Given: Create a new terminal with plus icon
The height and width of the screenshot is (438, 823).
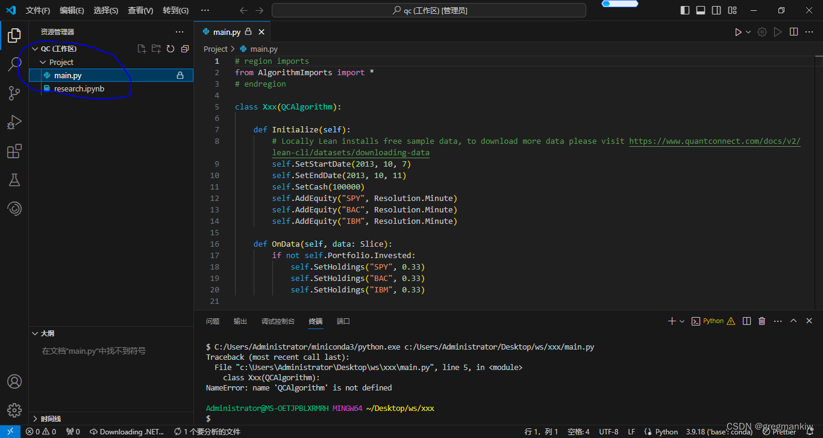Looking at the screenshot, I should (672, 321).
